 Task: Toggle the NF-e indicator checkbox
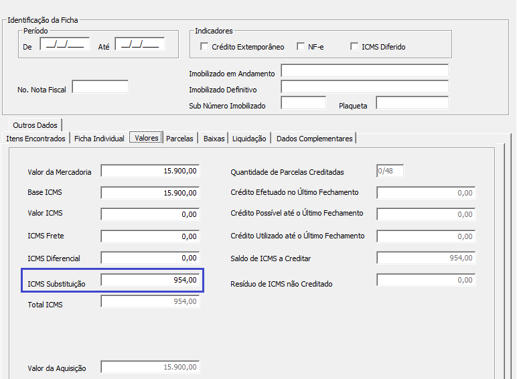pos(301,47)
